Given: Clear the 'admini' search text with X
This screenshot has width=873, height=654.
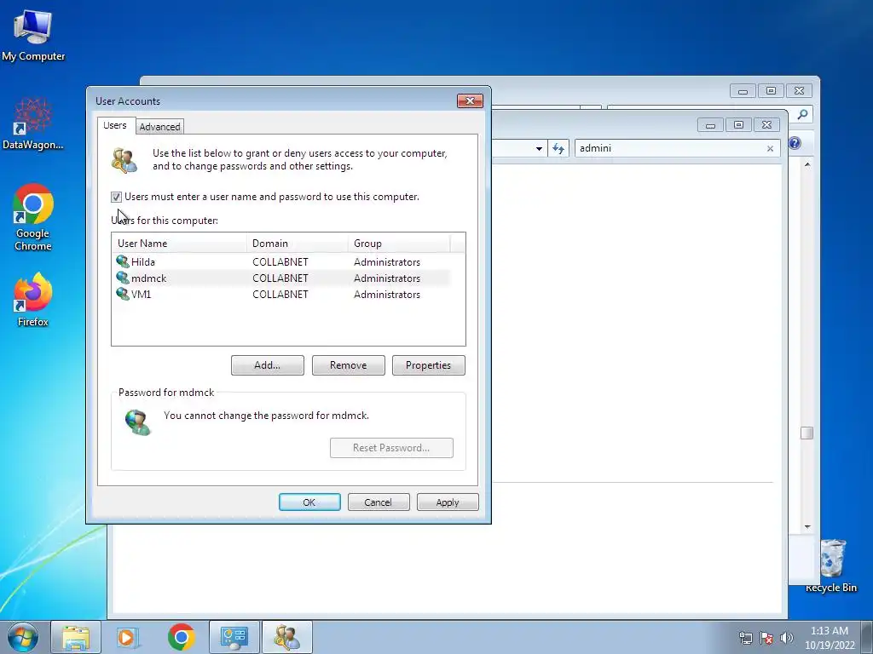Looking at the screenshot, I should pyautogui.click(x=770, y=148).
